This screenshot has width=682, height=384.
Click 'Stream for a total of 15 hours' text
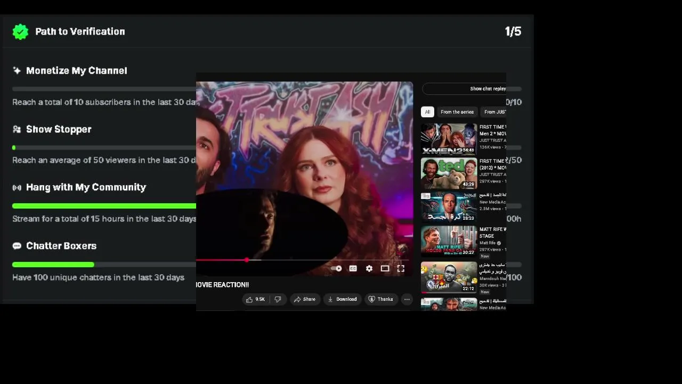click(x=104, y=219)
